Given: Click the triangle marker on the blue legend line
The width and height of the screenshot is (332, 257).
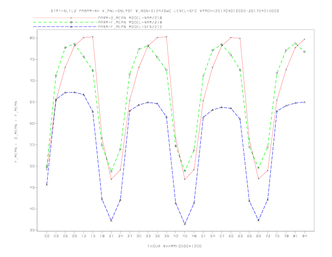Looking at the screenshot, I should point(71,27).
